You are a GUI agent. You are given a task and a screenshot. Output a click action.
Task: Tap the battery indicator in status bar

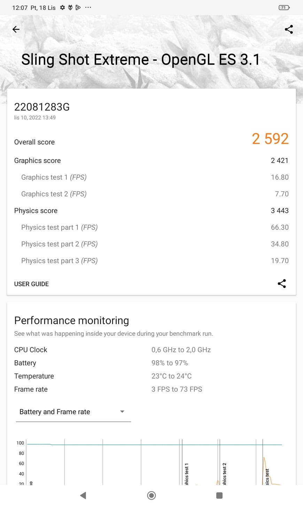284,7
